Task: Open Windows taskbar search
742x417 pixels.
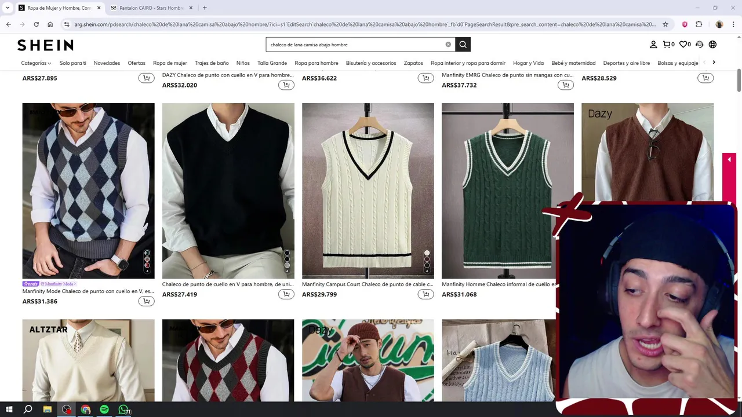Action: (28, 409)
